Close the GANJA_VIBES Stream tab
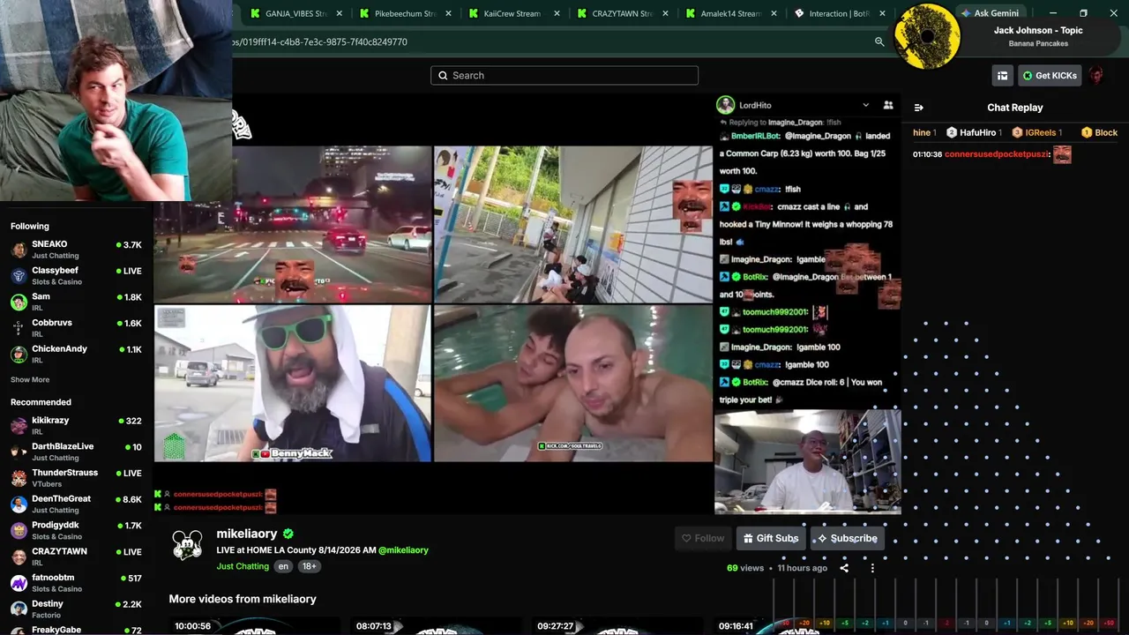The width and height of the screenshot is (1129, 635). pos(340,13)
